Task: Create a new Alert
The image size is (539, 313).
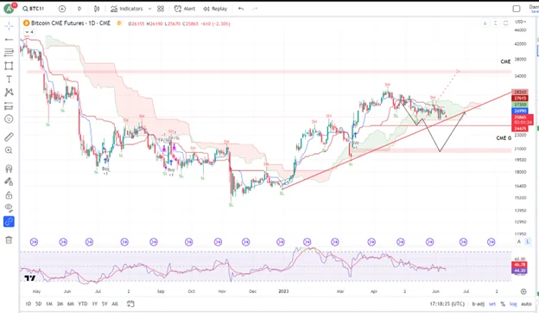Action: 185,9
